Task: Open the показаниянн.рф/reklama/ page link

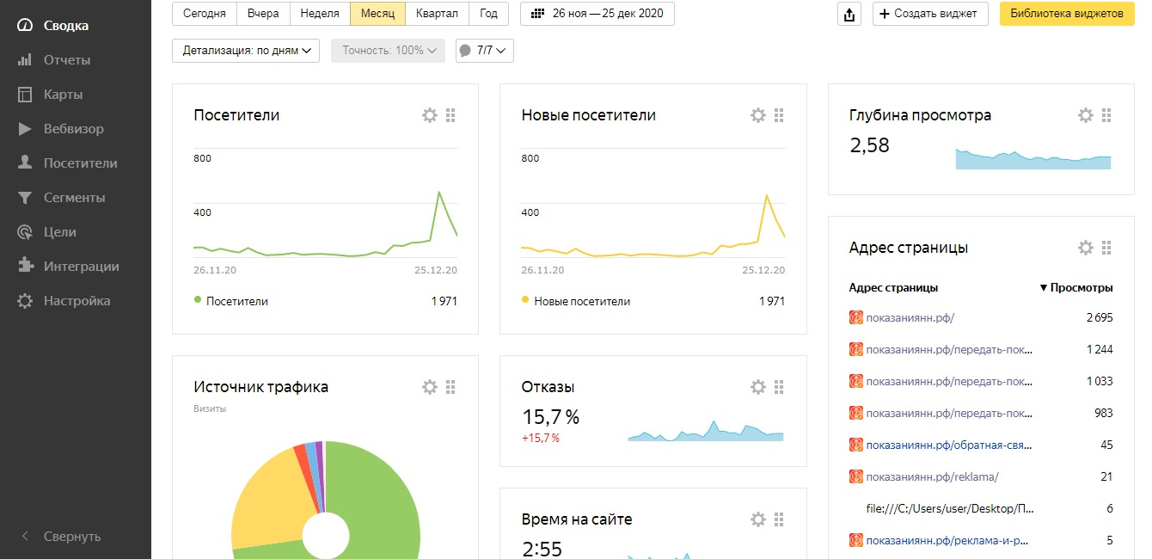Action: (932, 476)
